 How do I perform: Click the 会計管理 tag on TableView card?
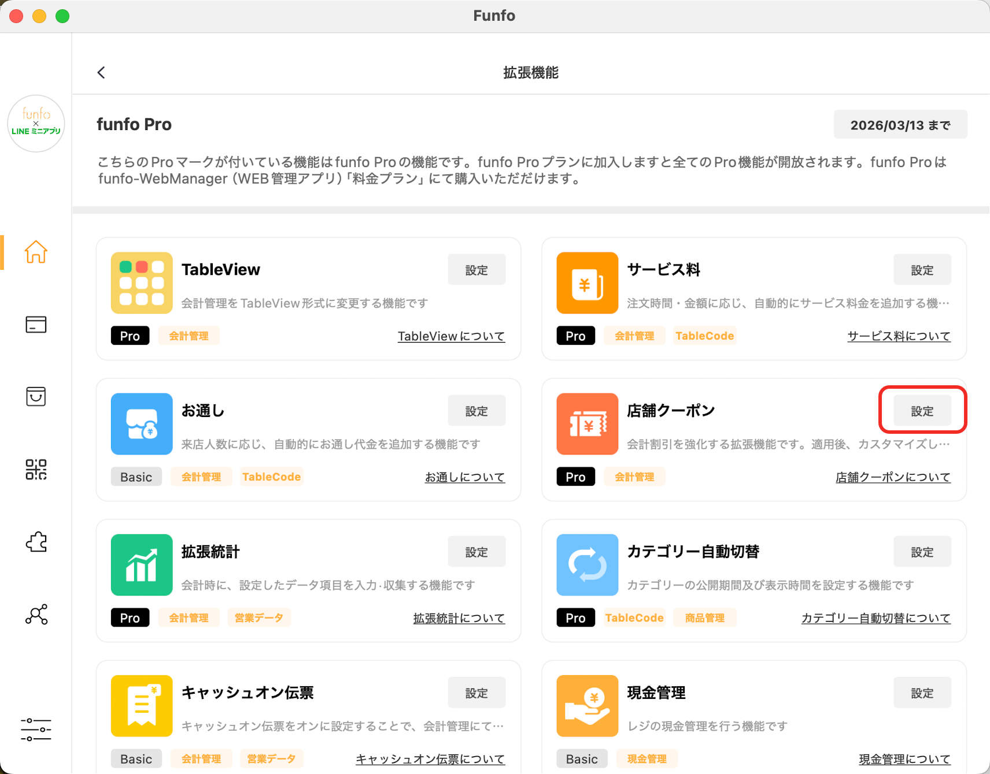pos(189,336)
